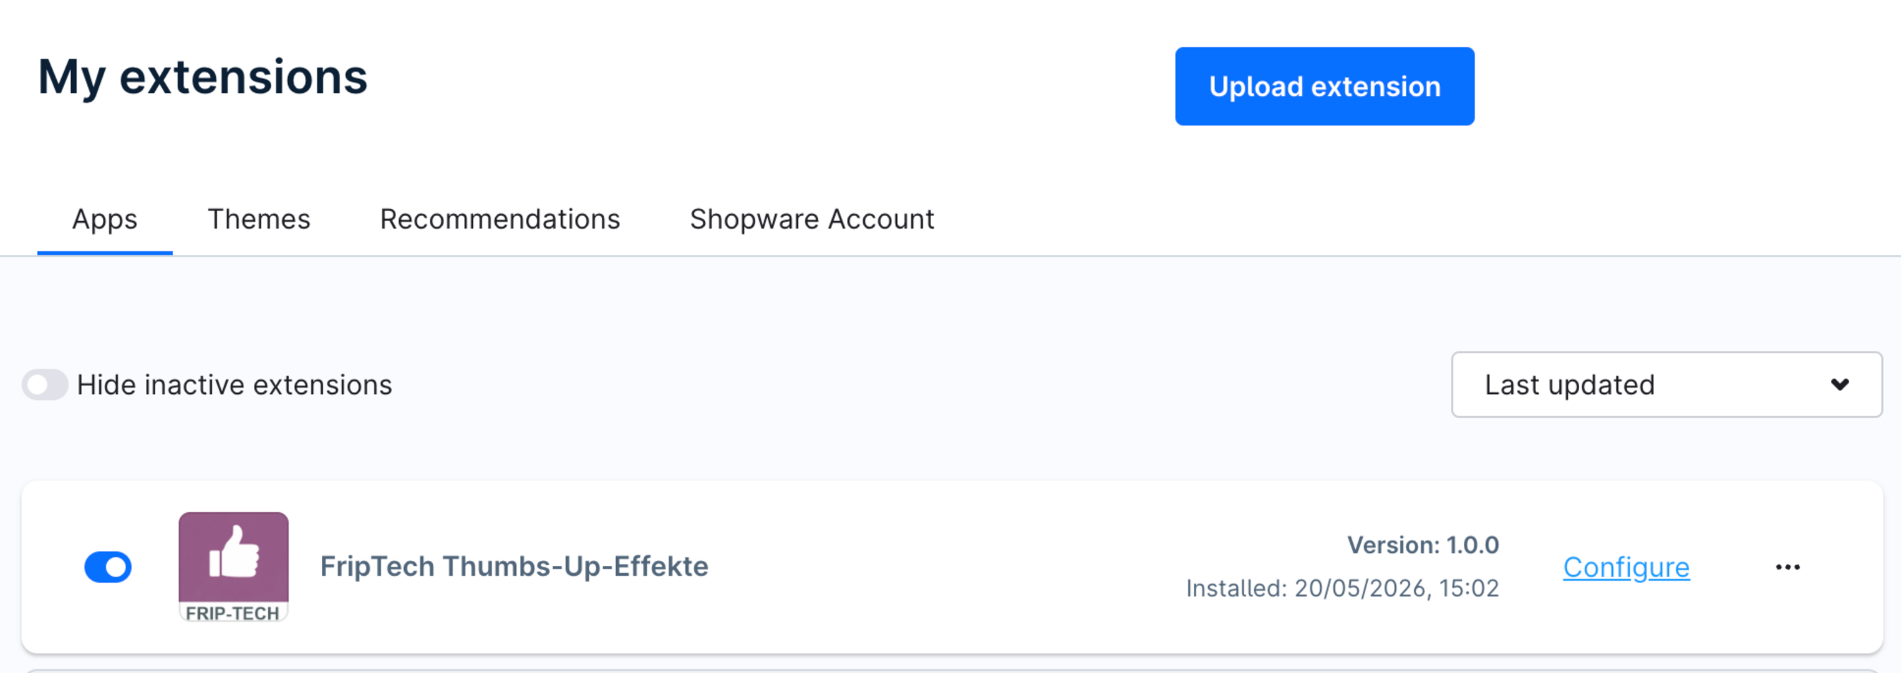Click the My extensions page heading
Screen dimensions: 1901x673
[x=202, y=77]
